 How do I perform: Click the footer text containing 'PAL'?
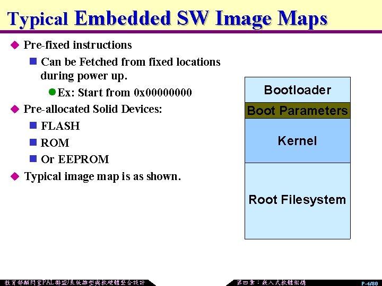(75, 283)
